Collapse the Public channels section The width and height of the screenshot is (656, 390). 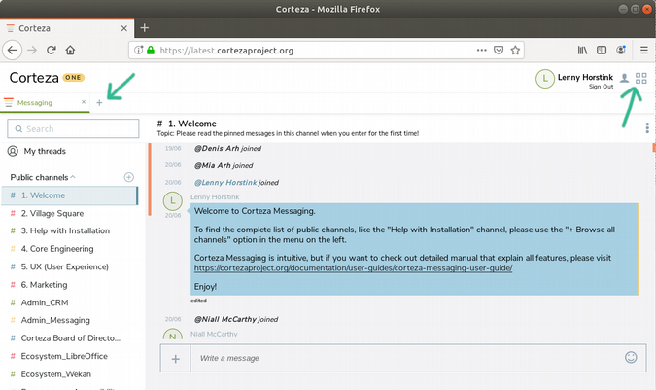(x=72, y=177)
